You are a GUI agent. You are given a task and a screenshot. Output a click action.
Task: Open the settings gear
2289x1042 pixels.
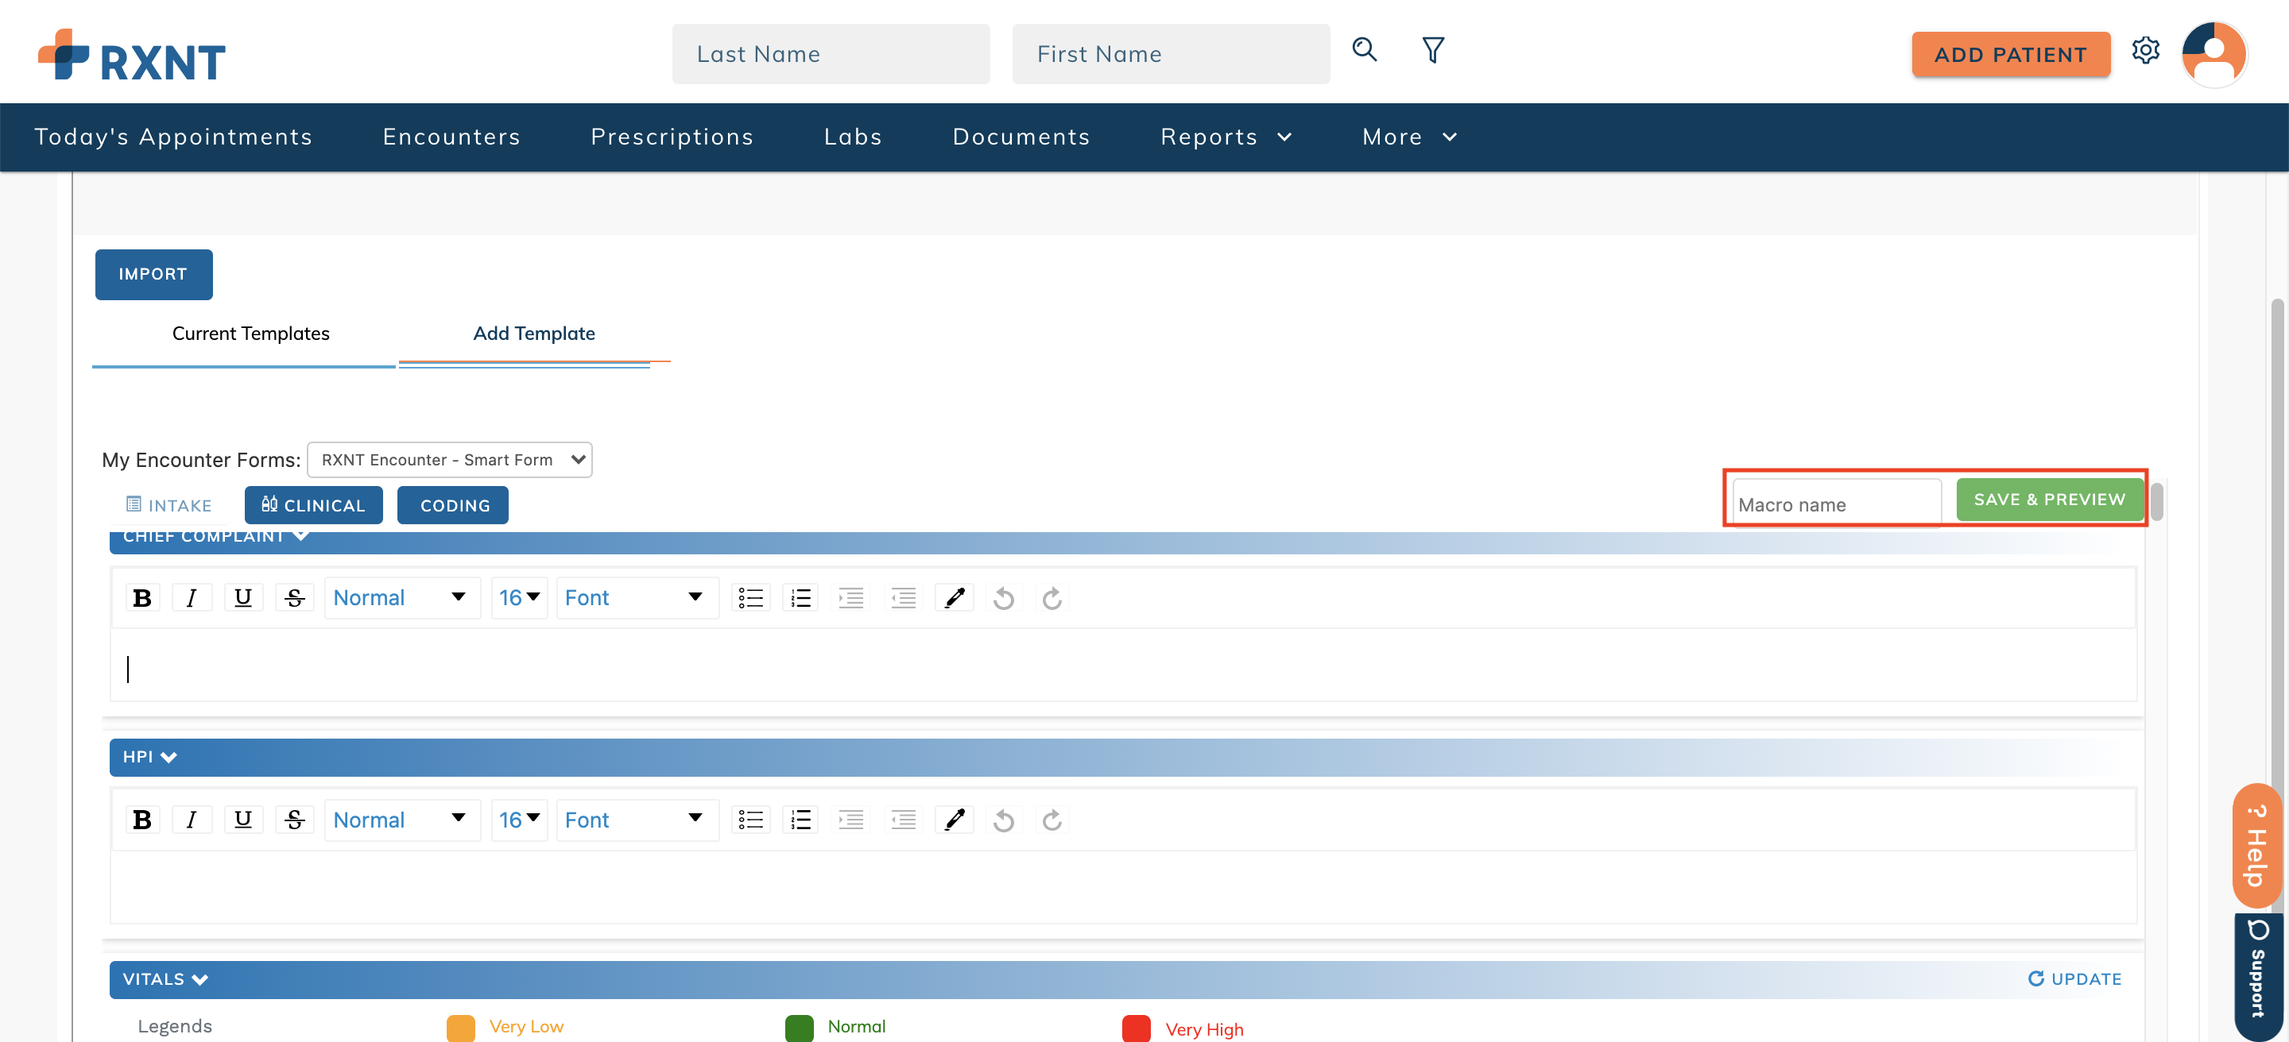(2147, 52)
